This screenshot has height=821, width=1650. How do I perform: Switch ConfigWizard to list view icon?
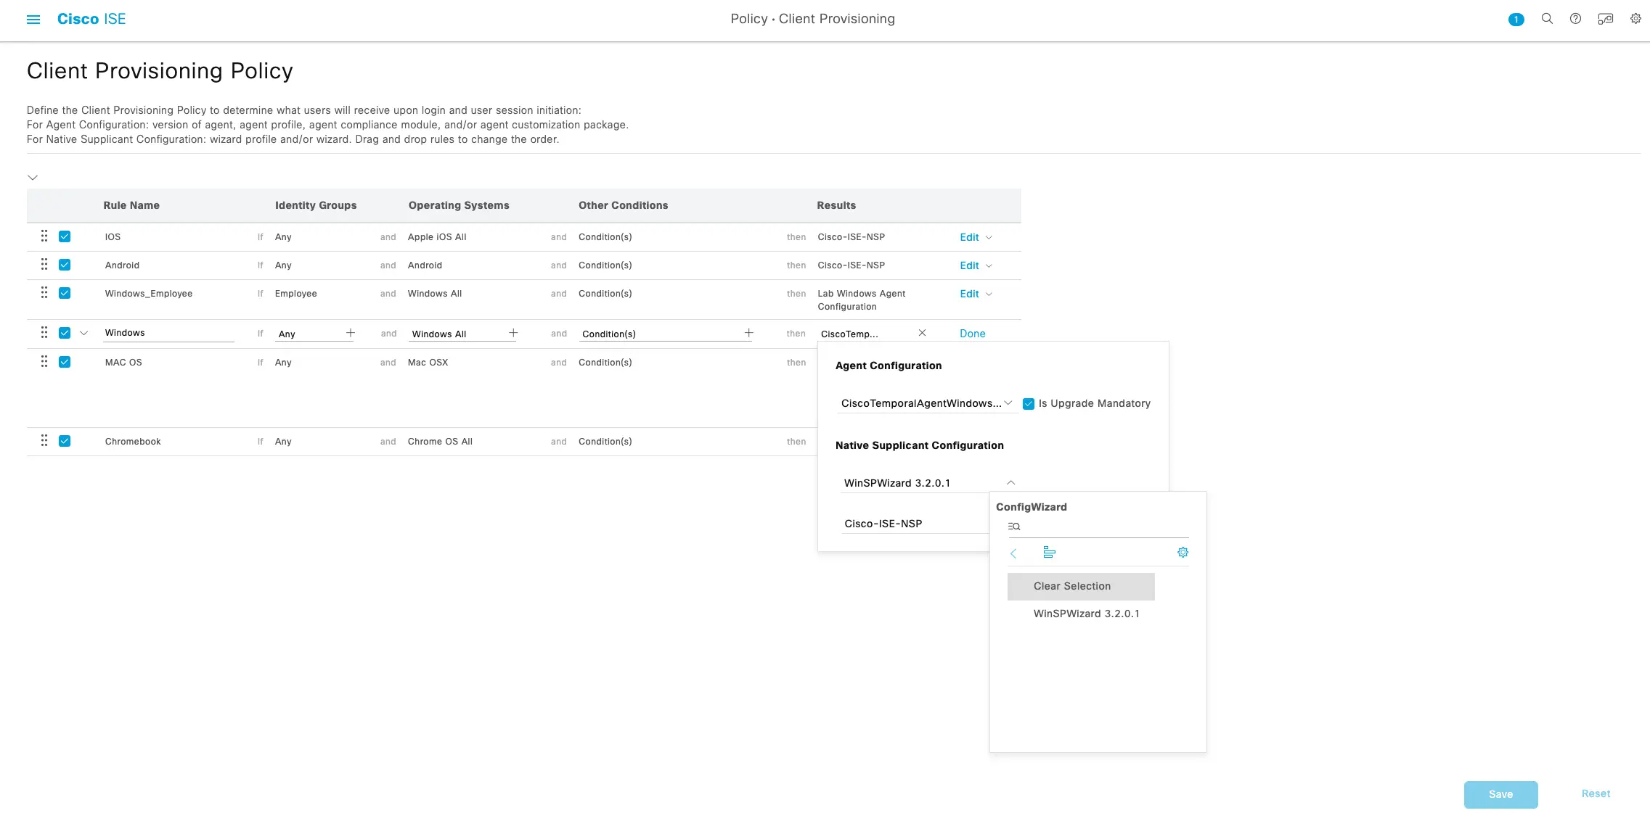click(1049, 553)
